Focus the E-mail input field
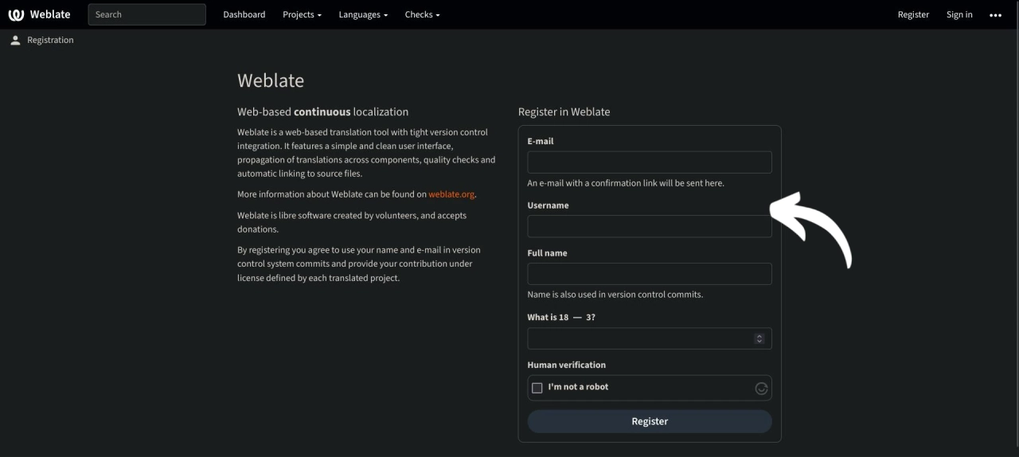The image size is (1019, 457). tap(650, 162)
